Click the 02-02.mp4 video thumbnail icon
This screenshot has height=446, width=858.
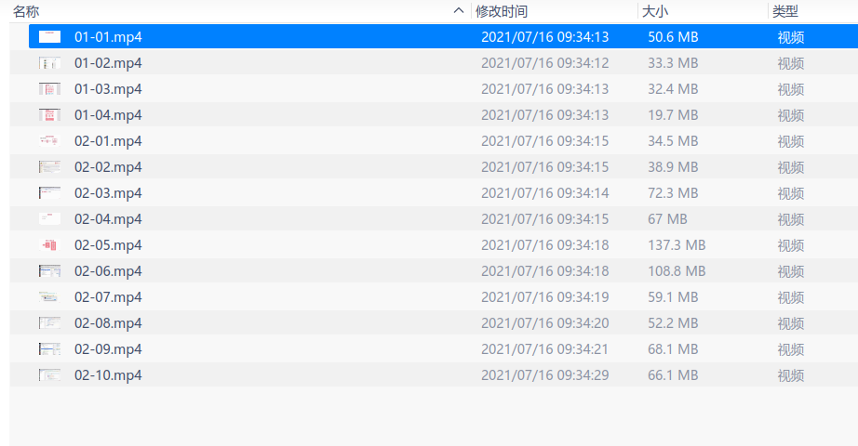coord(50,166)
